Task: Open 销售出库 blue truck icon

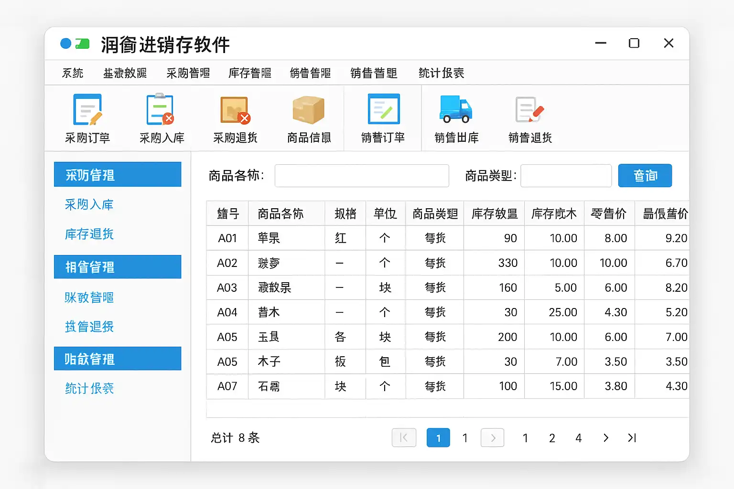Action: pyautogui.click(x=456, y=110)
